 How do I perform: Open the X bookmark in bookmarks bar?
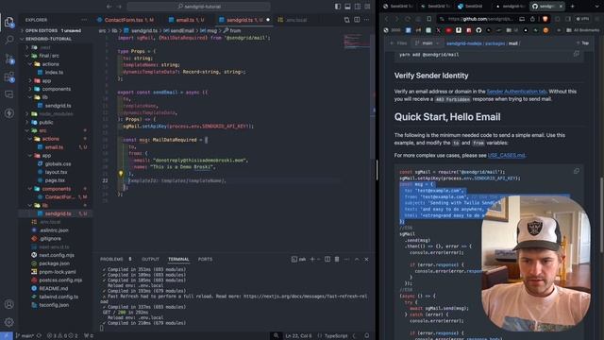438,30
